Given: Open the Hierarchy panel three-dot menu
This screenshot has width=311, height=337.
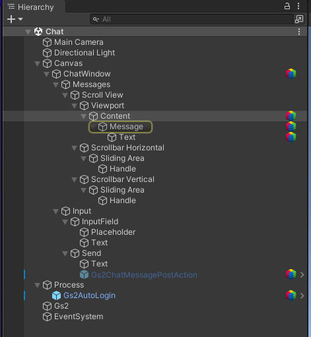Looking at the screenshot, I should (298, 6).
